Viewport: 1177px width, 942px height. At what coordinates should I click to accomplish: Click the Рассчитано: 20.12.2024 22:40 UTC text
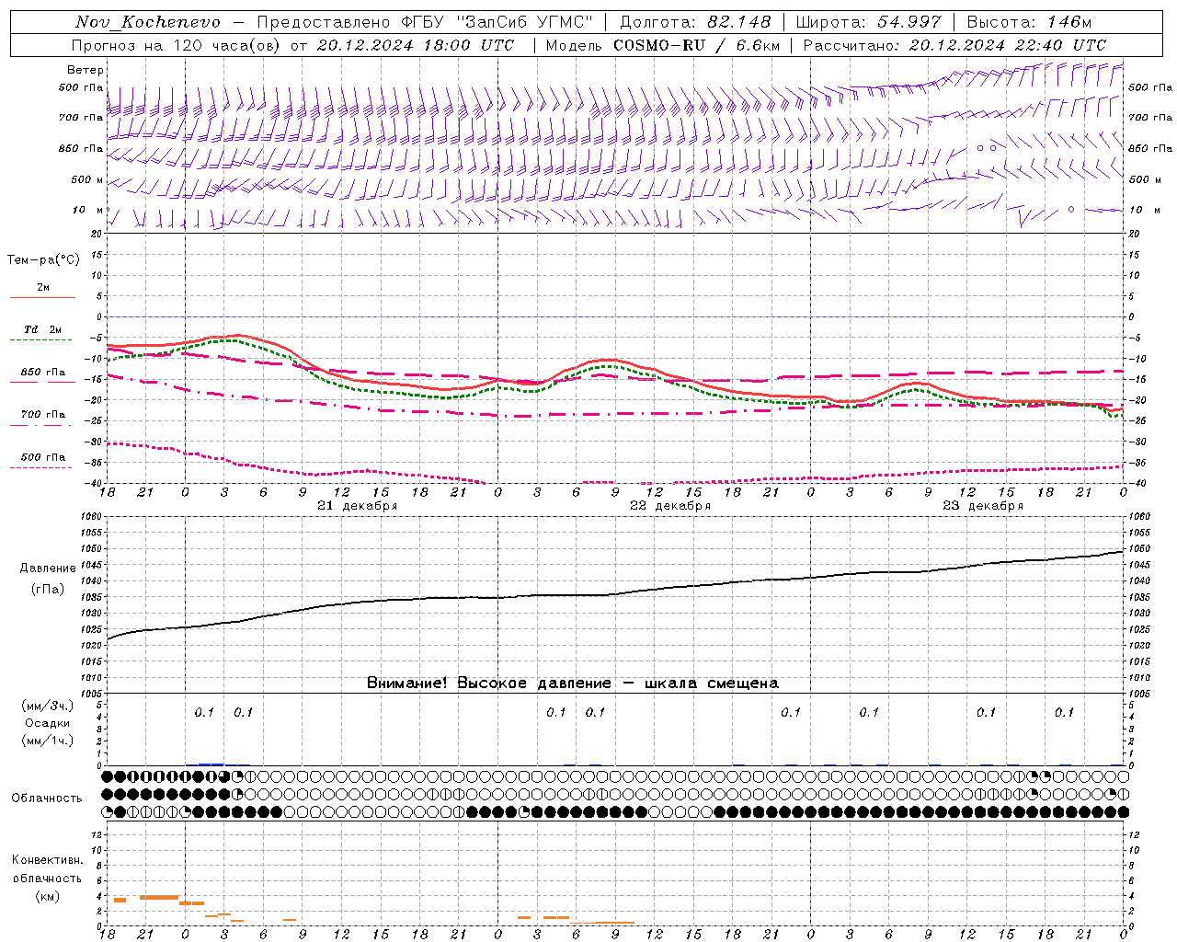954,45
